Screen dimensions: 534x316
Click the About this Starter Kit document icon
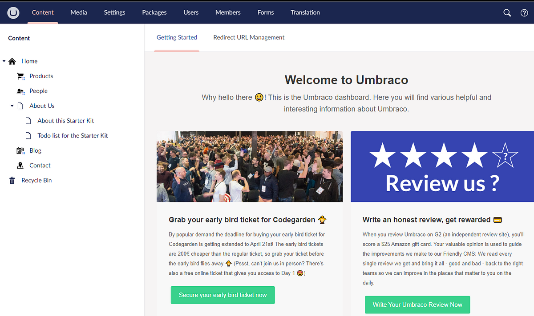pos(28,121)
